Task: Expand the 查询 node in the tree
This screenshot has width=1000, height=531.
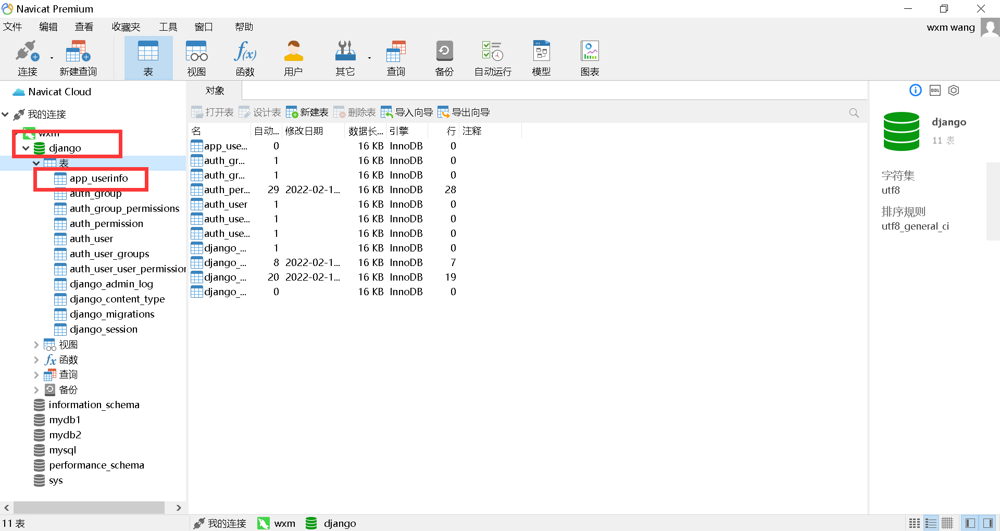Action: point(36,374)
